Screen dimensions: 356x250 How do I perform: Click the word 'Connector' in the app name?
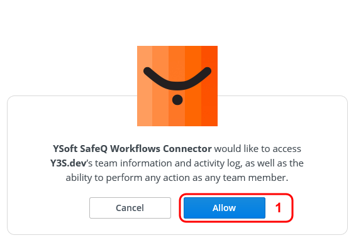187,149
